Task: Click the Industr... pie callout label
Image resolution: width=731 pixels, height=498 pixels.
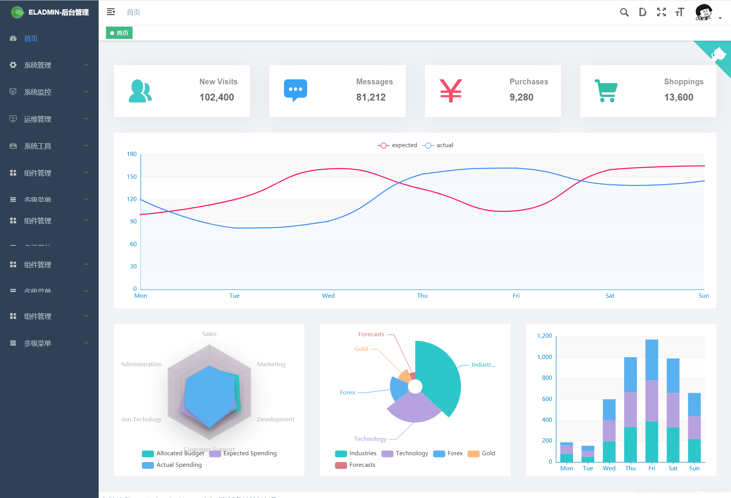Action: (483, 364)
